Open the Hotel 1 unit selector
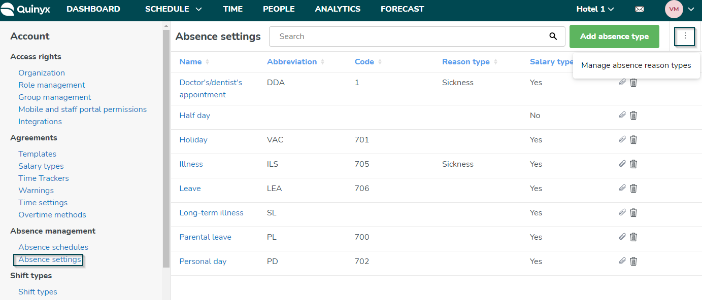The width and height of the screenshot is (702, 300). pos(595,9)
